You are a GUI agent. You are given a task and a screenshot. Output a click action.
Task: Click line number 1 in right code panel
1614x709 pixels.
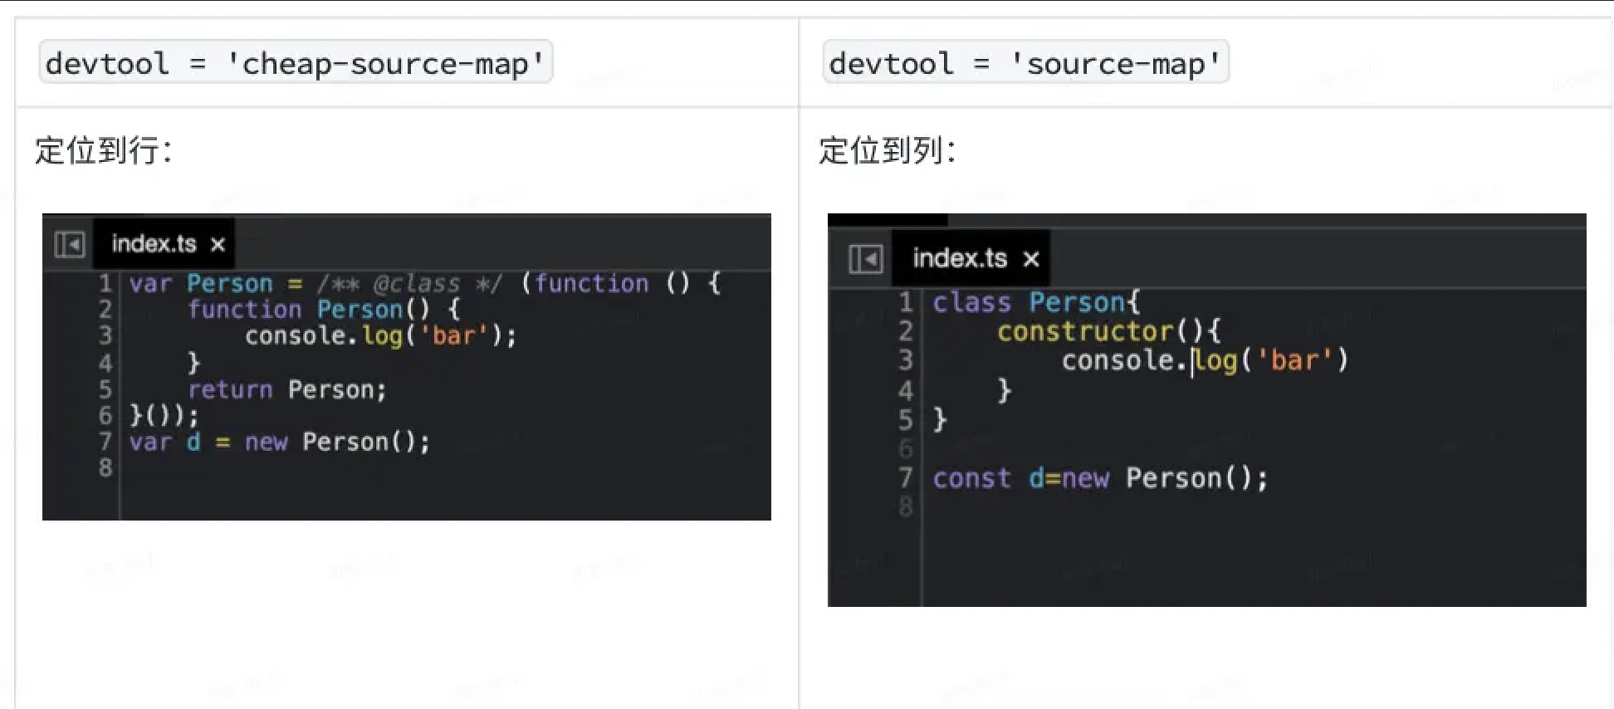(906, 302)
